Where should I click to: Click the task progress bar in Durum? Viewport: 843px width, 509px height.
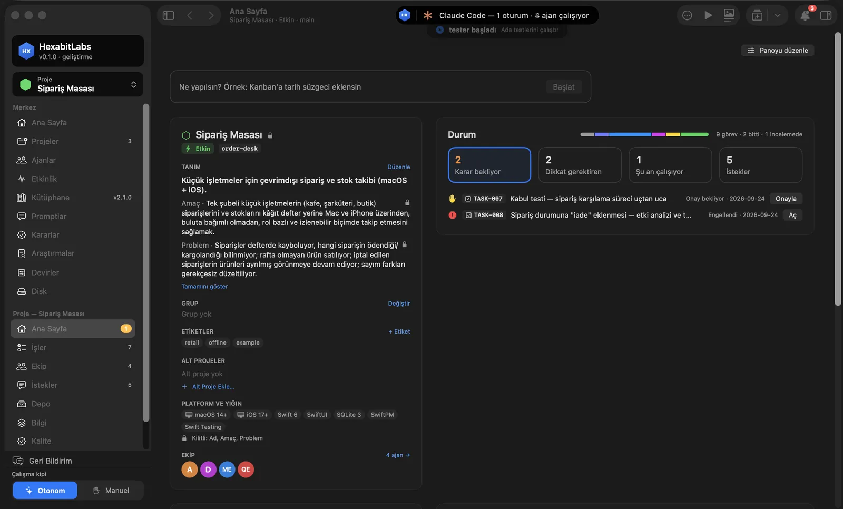644,134
